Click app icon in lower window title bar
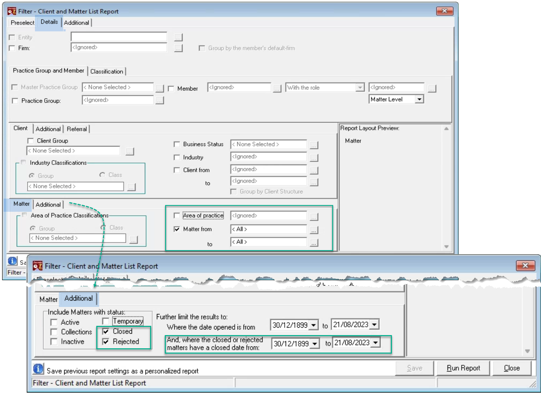 point(37,266)
